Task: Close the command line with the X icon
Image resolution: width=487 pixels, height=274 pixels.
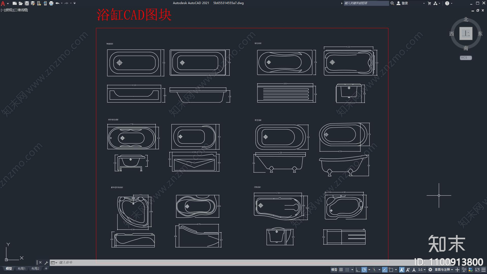Action: pyautogui.click(x=40, y=262)
